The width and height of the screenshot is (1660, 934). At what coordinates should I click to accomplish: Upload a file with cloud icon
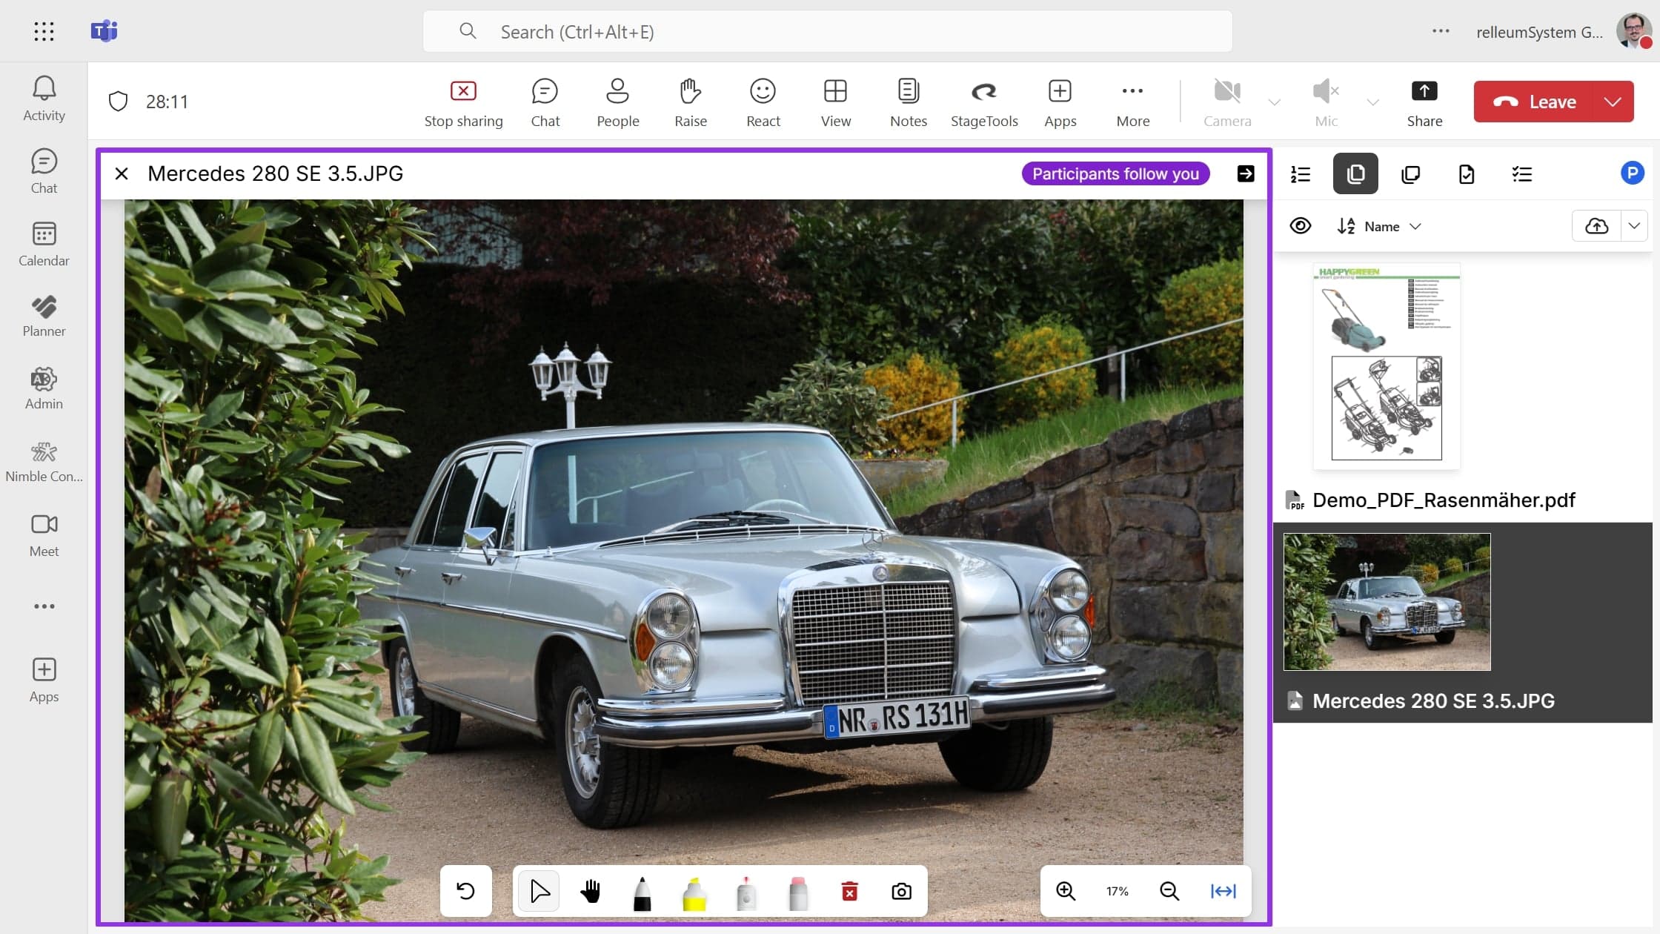(1597, 226)
